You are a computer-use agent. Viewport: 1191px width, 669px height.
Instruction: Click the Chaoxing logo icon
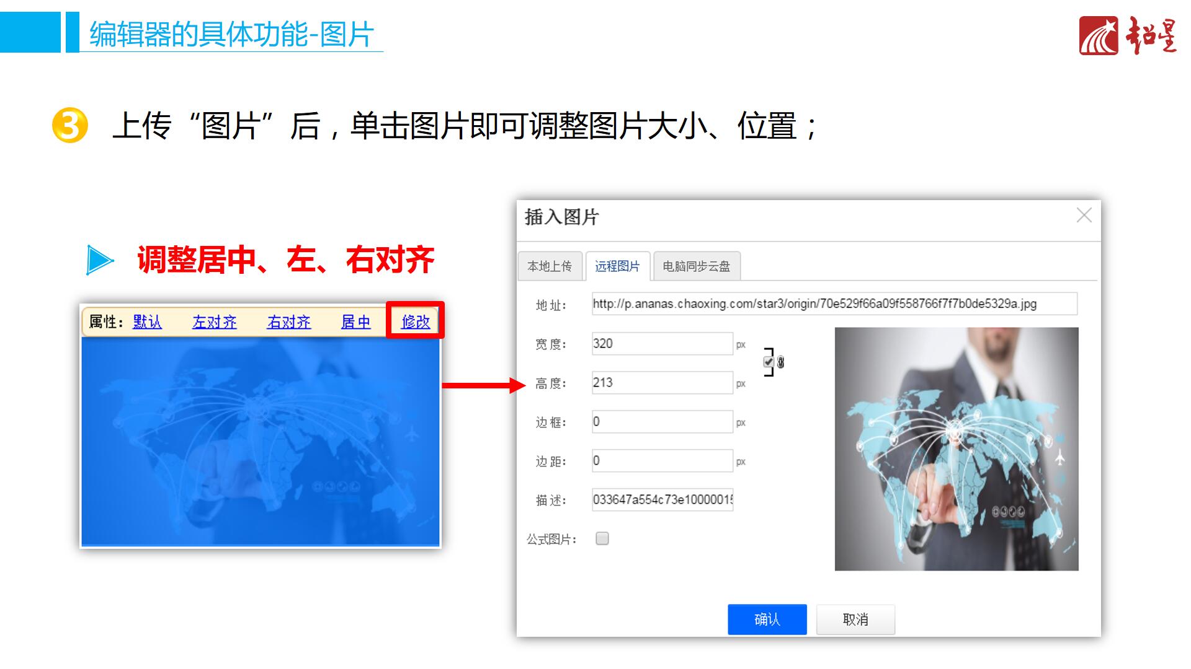coord(1099,36)
